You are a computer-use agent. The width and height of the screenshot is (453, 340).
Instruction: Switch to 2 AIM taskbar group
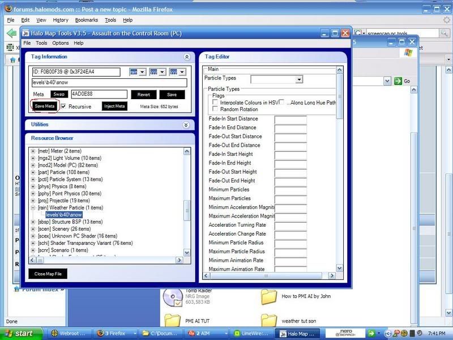point(207,333)
